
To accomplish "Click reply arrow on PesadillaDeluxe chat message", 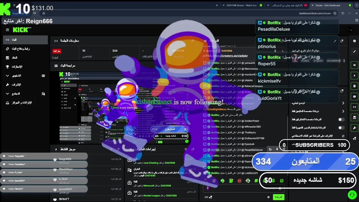I will tap(270, 150).
